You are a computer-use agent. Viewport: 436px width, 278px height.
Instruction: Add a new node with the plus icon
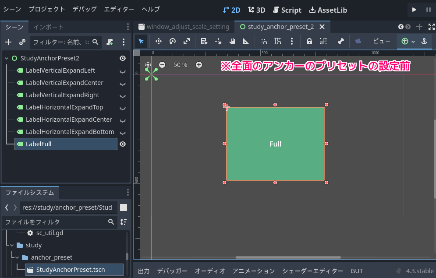tap(8, 42)
